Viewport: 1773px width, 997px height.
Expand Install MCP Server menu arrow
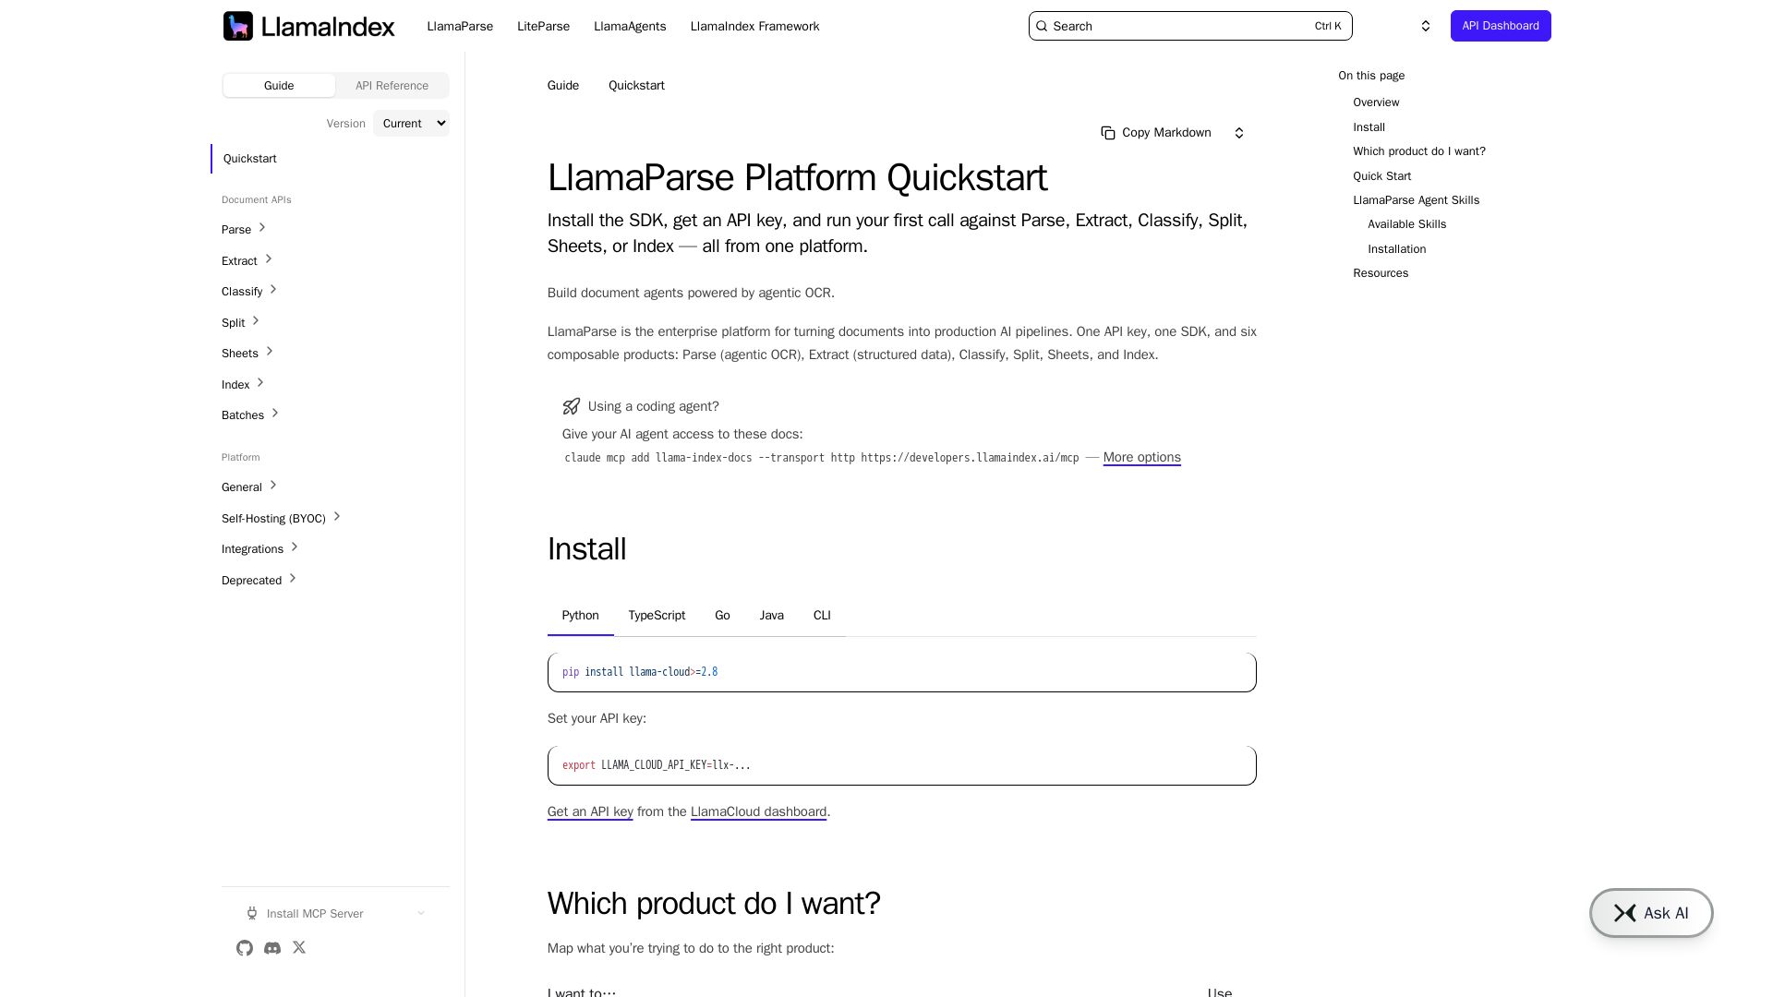pyautogui.click(x=421, y=914)
